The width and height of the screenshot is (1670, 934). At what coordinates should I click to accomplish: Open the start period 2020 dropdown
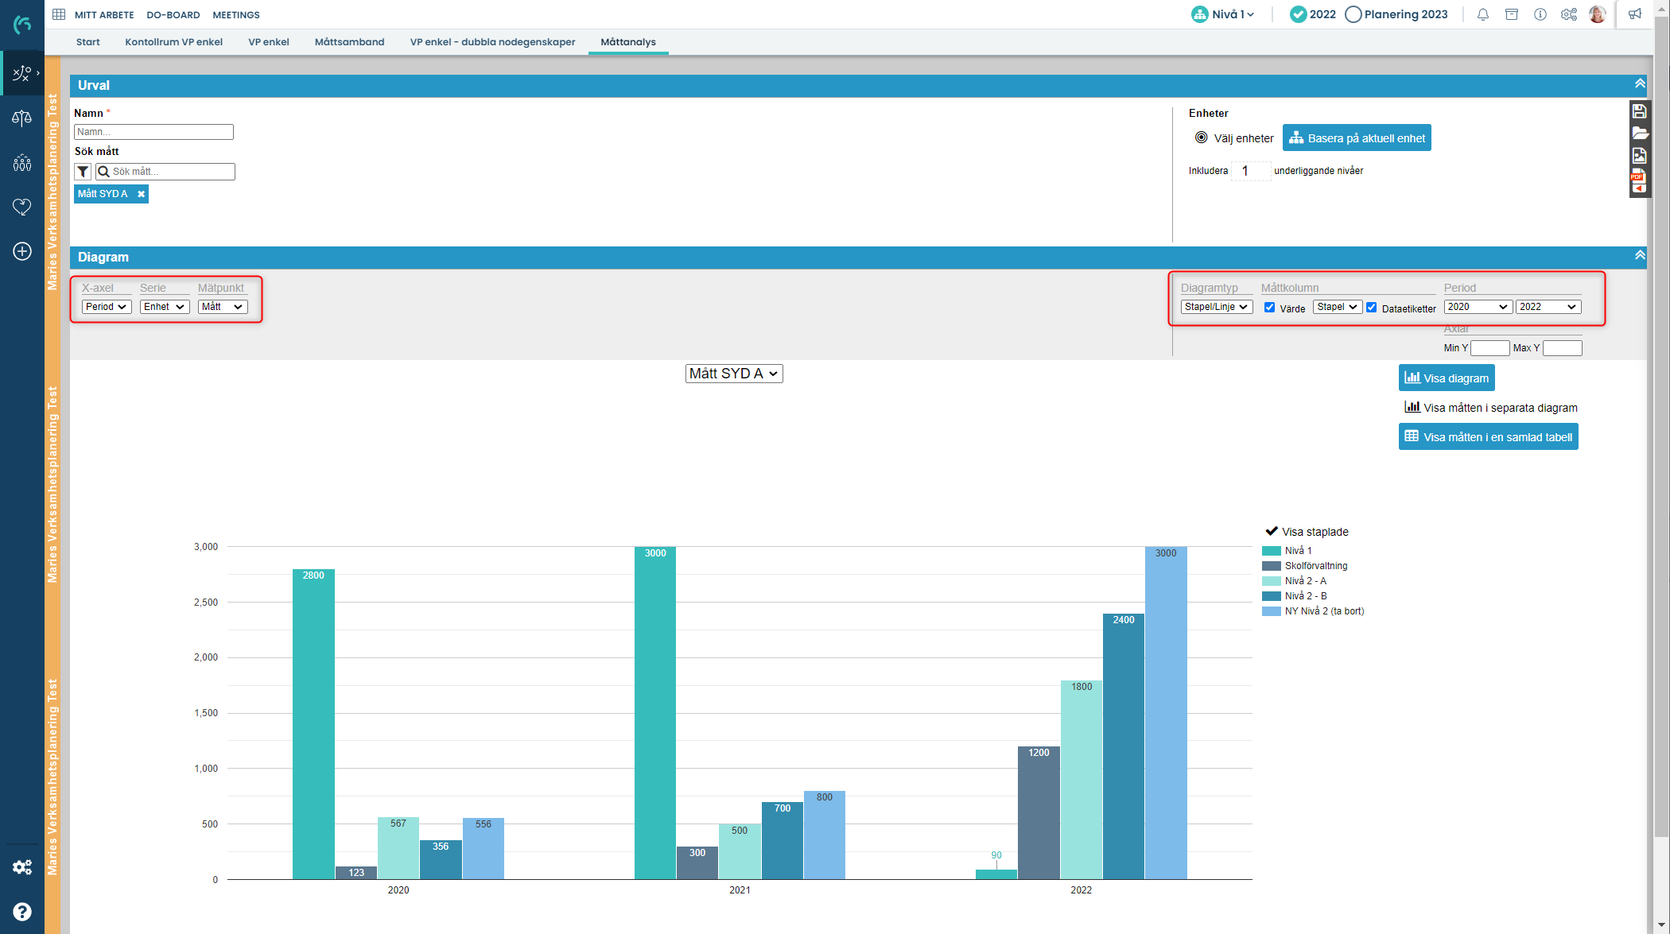click(x=1478, y=307)
